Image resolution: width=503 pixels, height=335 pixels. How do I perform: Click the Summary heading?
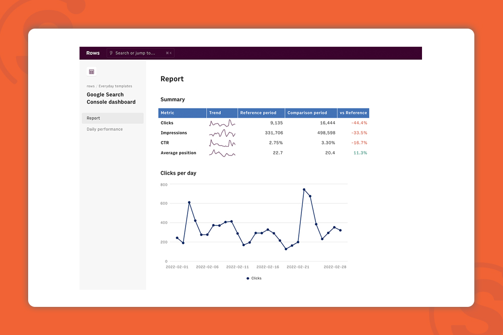pos(173,99)
